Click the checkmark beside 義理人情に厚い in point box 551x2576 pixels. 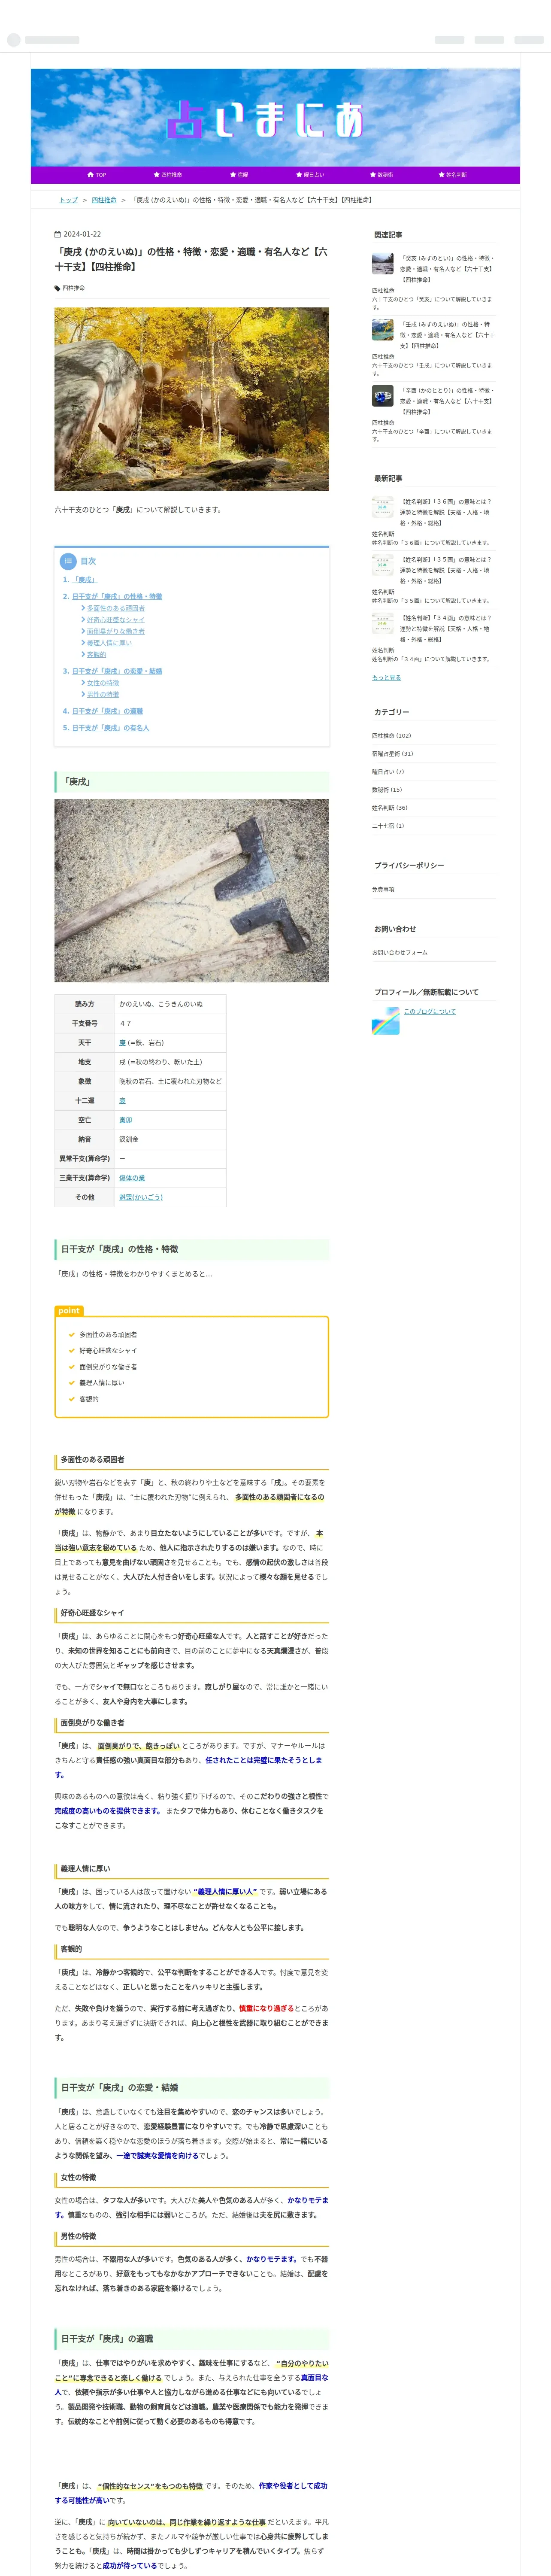pos(72,1383)
